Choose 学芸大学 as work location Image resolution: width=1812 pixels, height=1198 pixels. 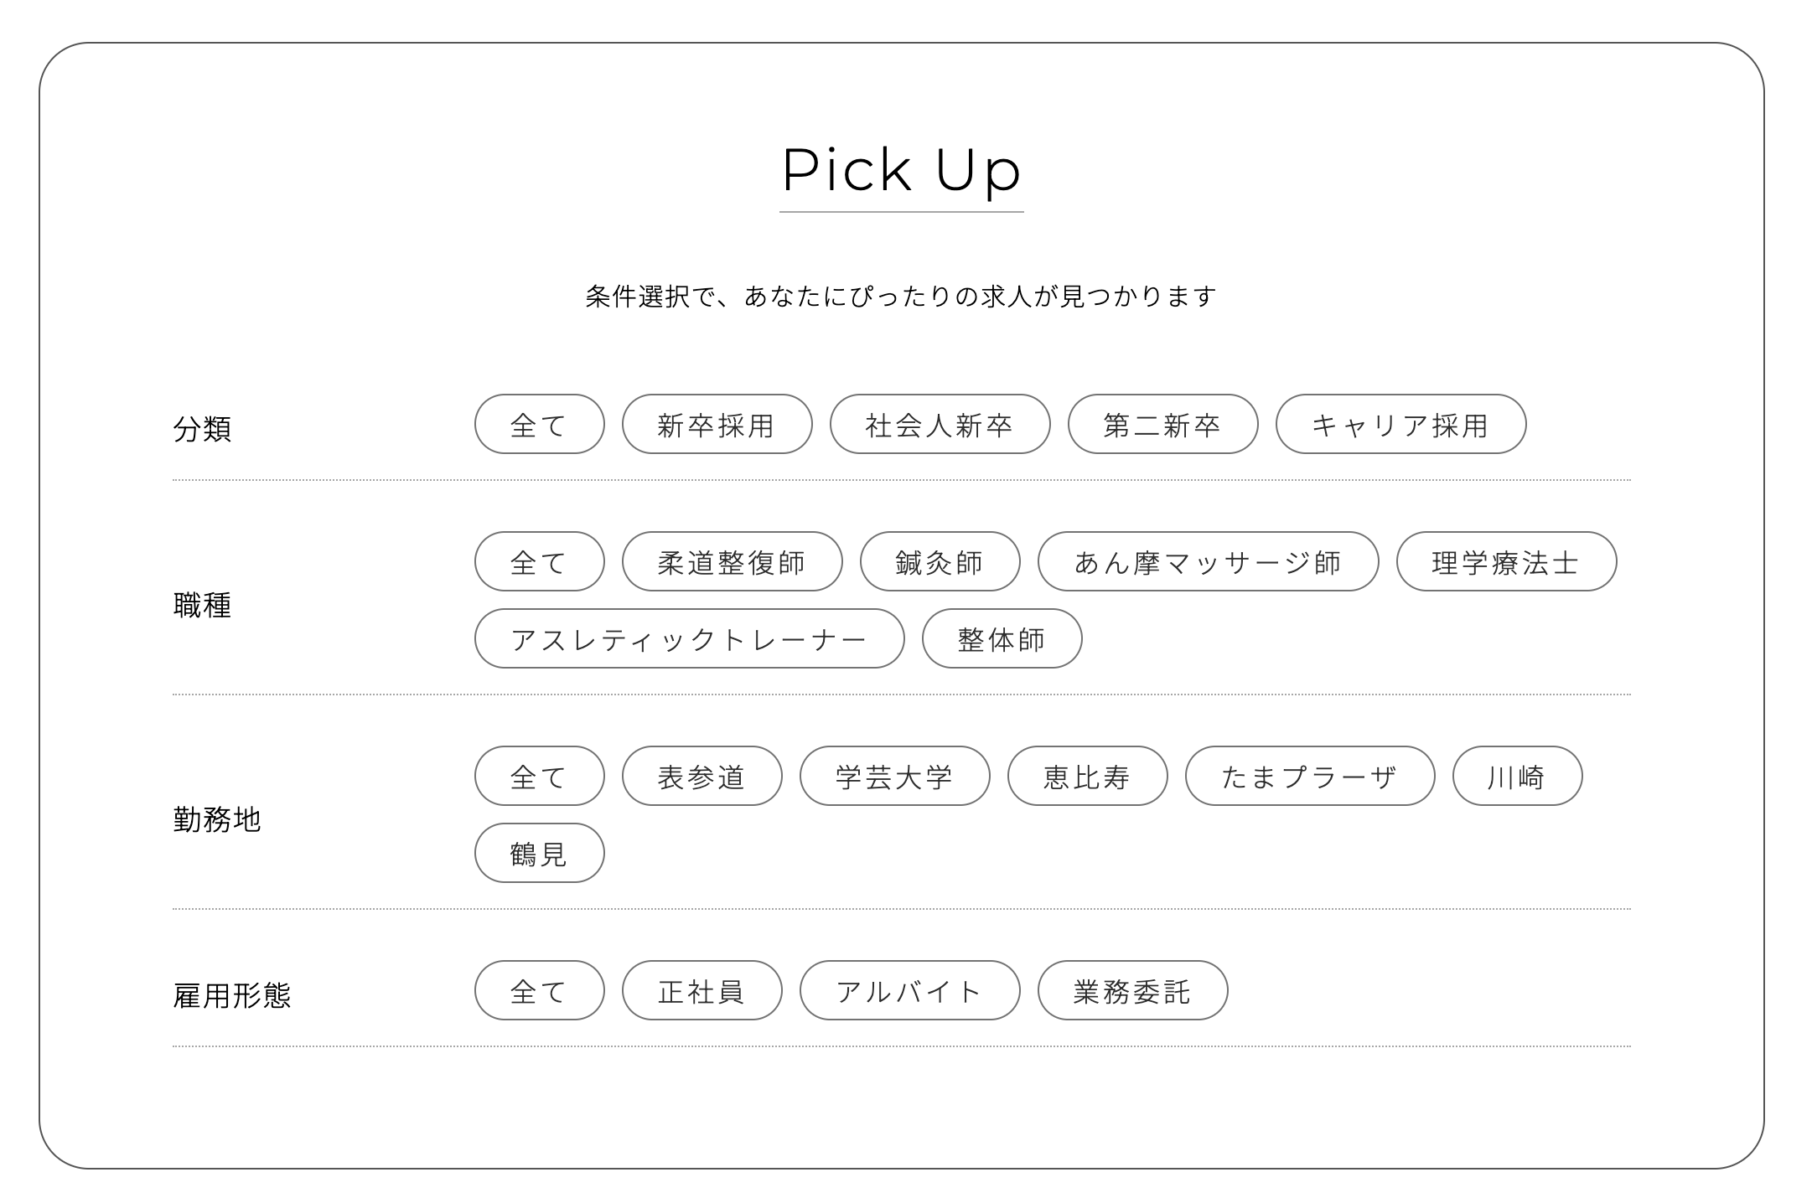pos(894,777)
